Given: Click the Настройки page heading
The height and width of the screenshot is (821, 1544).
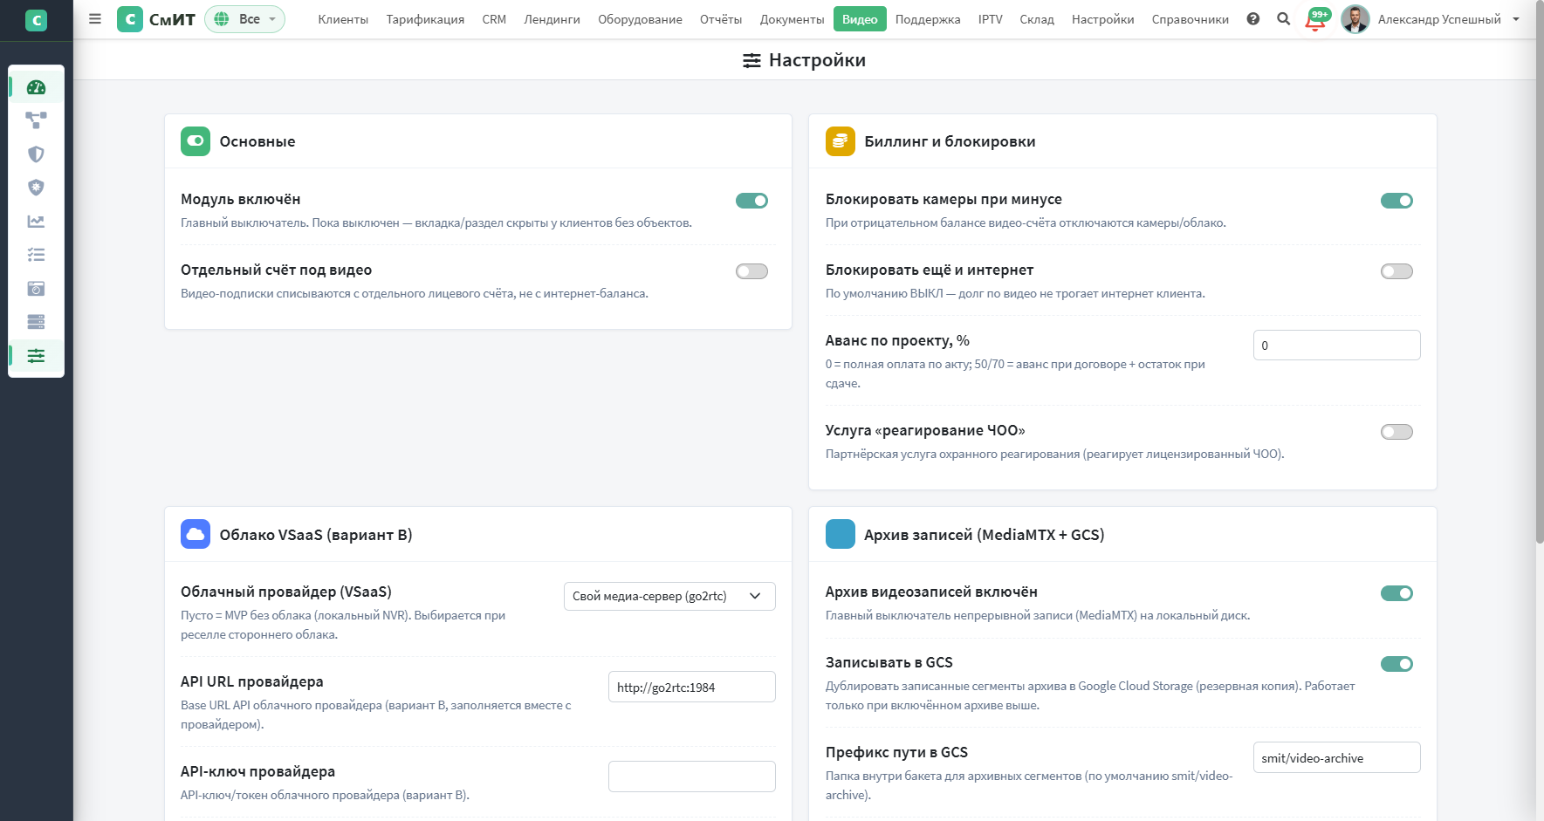Looking at the screenshot, I should [804, 60].
